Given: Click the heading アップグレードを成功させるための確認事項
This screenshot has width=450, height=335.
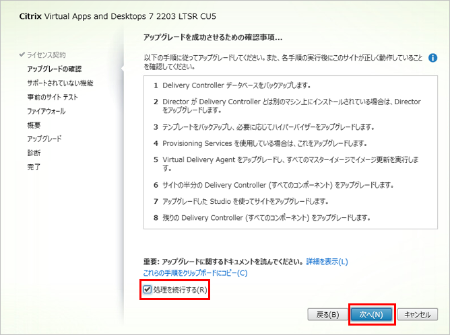Looking at the screenshot, I should tap(213, 38).
